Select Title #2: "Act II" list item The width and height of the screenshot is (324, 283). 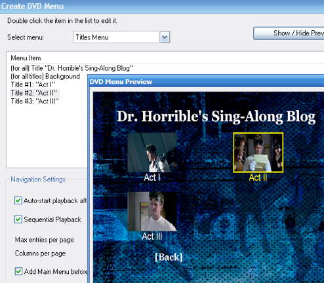[34, 93]
